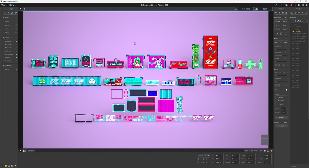Switch camera to Orth mode
The width and height of the screenshot is (309, 168).
pos(256,151)
